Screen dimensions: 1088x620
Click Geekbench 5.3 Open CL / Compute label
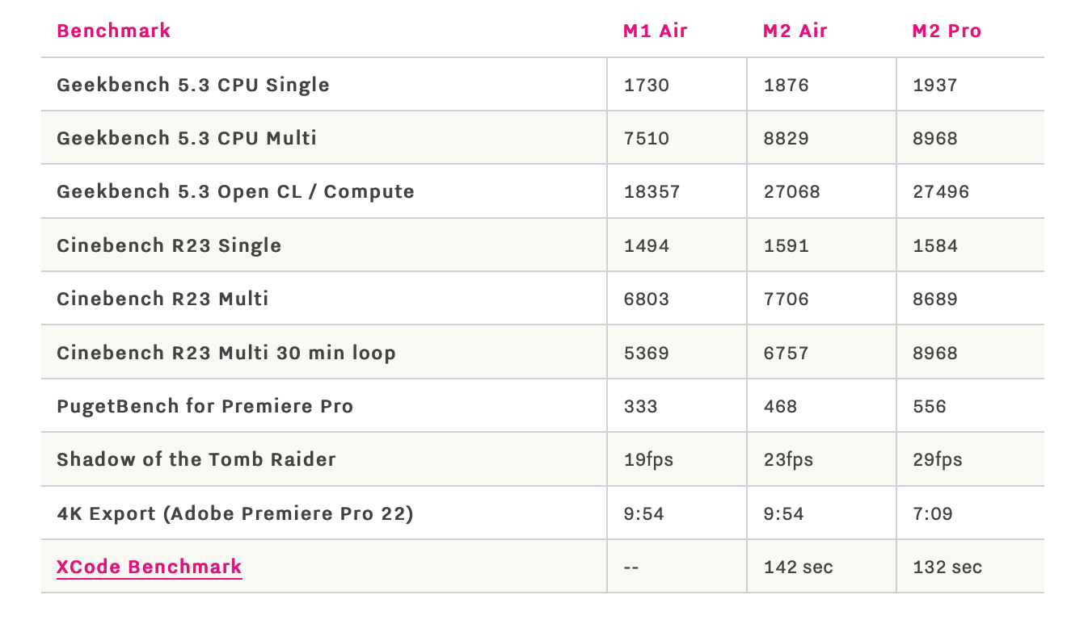[x=235, y=192]
